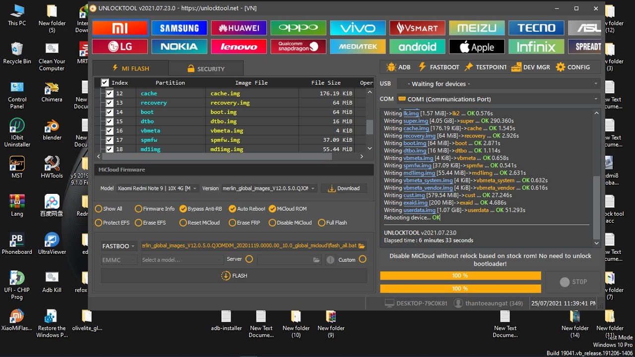The image size is (635, 357).
Task: Click the upper 100% progress bar
Action: [460, 276]
